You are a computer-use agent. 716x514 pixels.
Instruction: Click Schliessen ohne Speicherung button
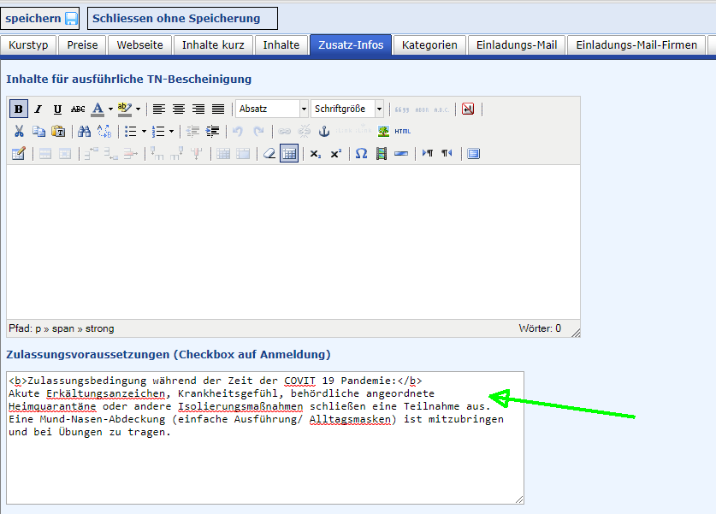pos(182,18)
